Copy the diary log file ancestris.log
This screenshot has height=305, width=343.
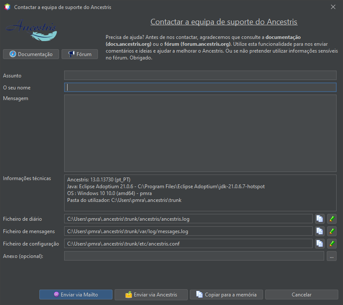(x=319, y=219)
